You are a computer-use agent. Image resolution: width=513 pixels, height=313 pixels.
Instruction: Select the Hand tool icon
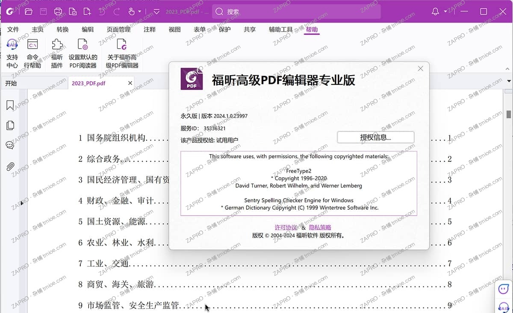132,12
